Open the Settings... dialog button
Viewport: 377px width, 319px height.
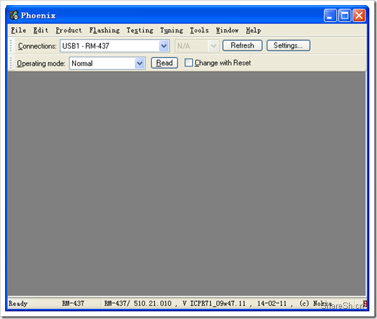coord(288,45)
